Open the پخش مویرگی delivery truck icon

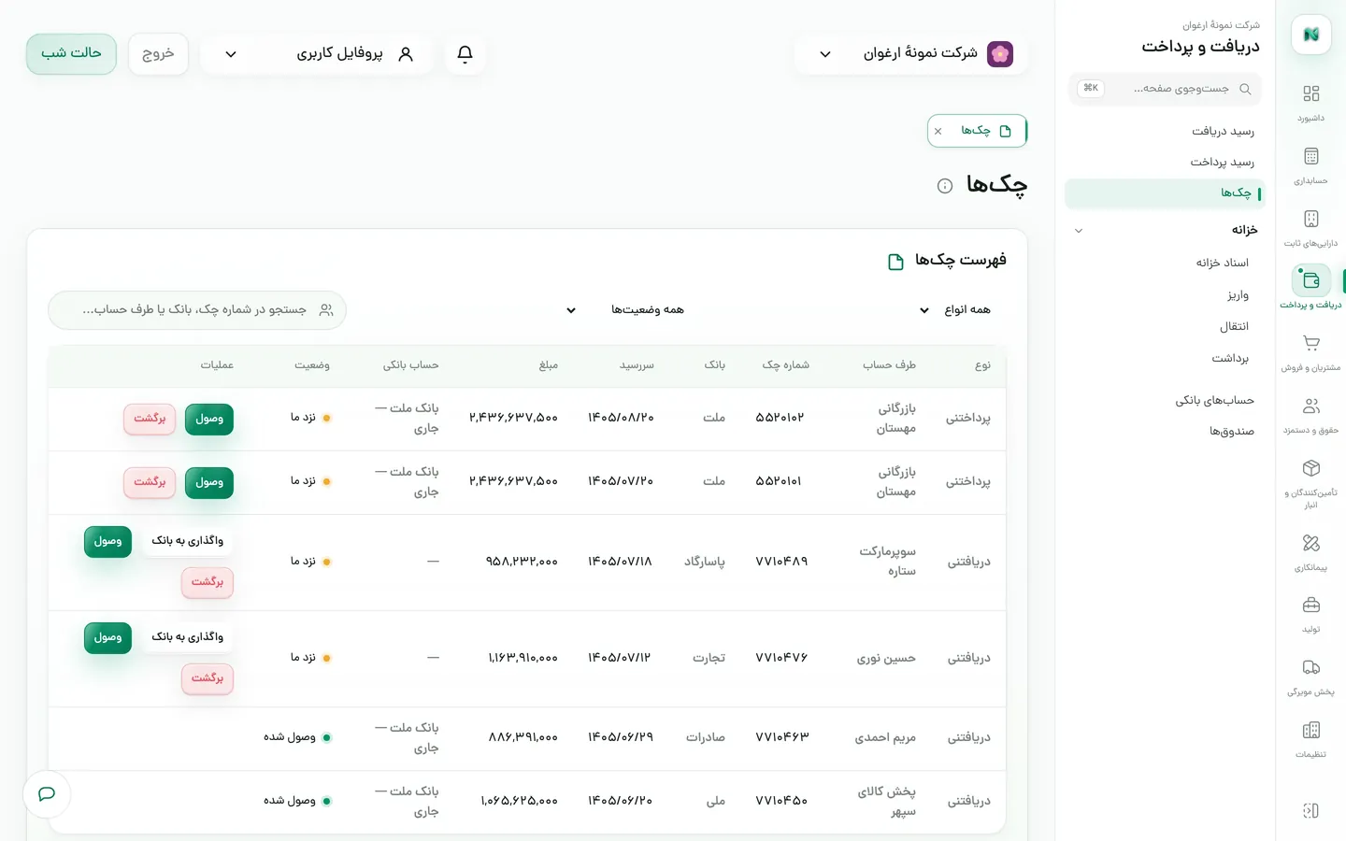point(1310,667)
